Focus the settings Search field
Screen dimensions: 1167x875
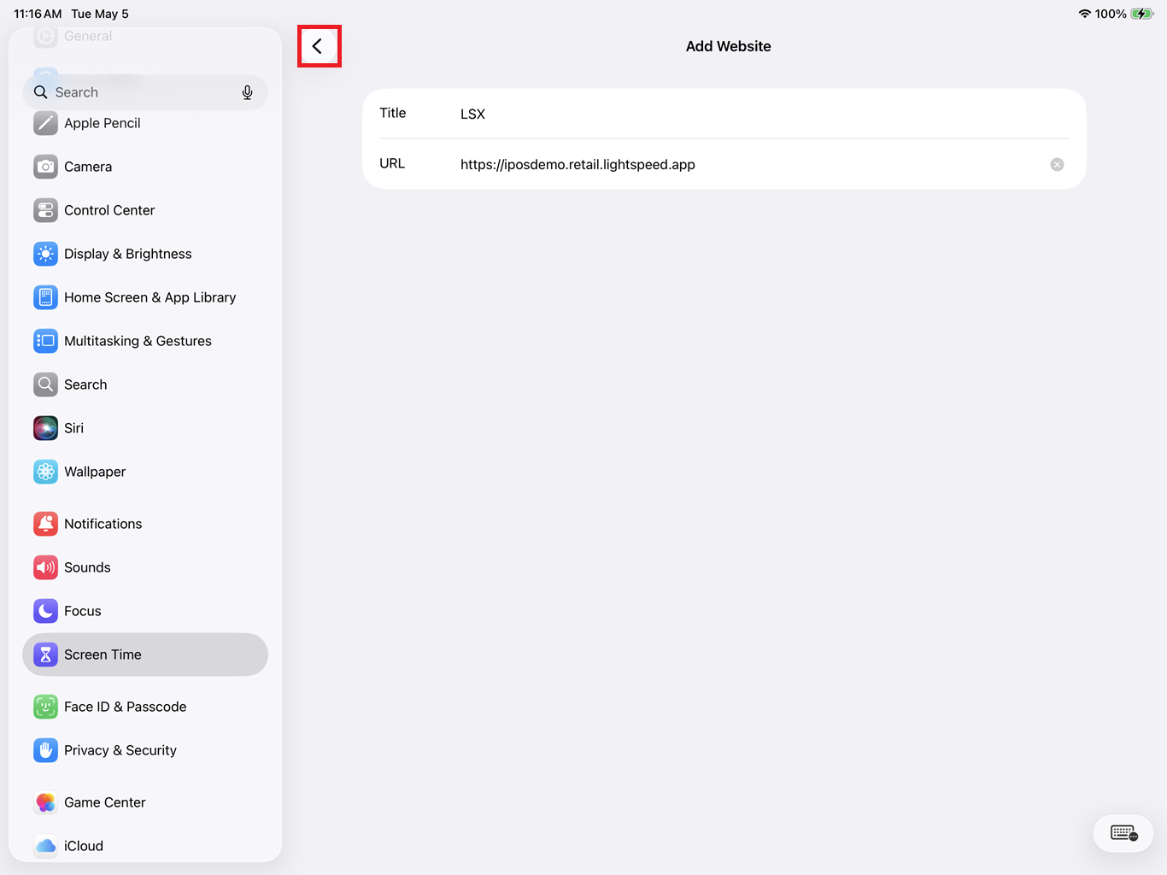(145, 92)
